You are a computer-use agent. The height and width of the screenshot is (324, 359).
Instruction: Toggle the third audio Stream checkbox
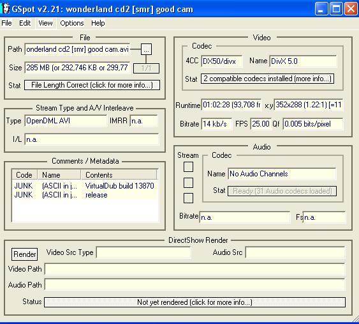pyautogui.click(x=188, y=198)
